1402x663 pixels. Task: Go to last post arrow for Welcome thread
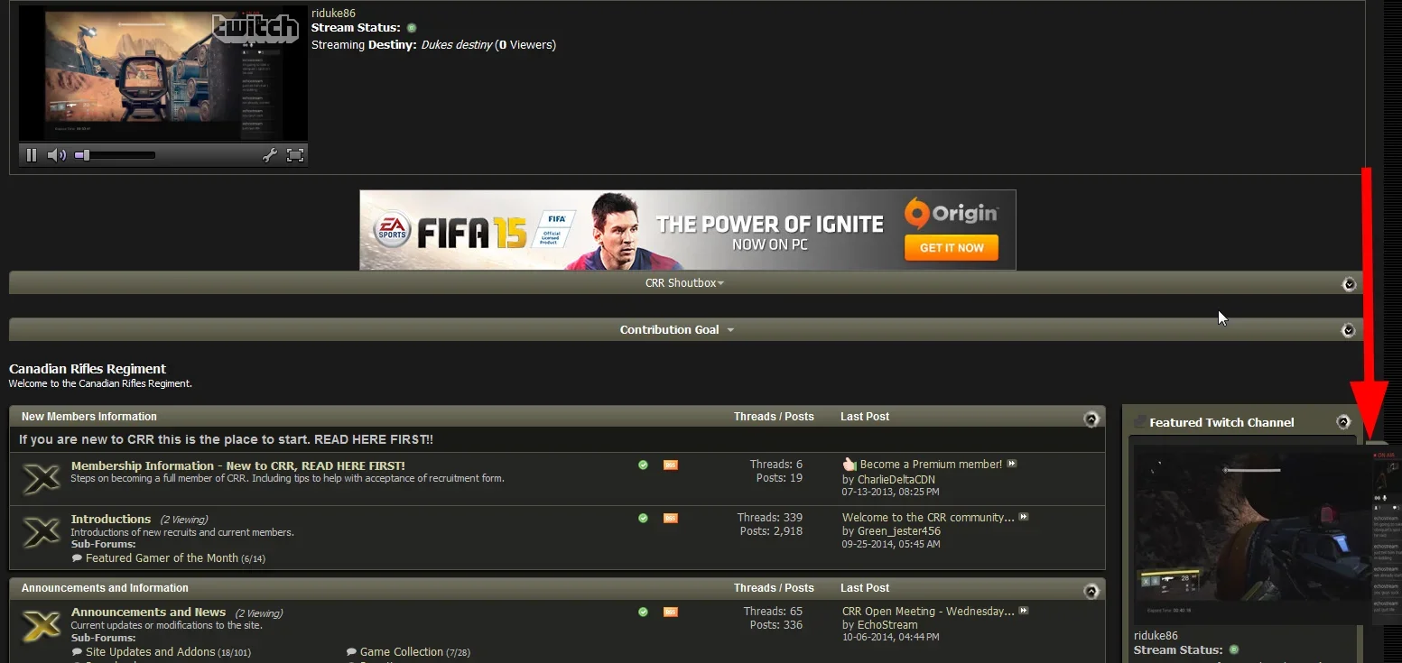pyautogui.click(x=1024, y=517)
